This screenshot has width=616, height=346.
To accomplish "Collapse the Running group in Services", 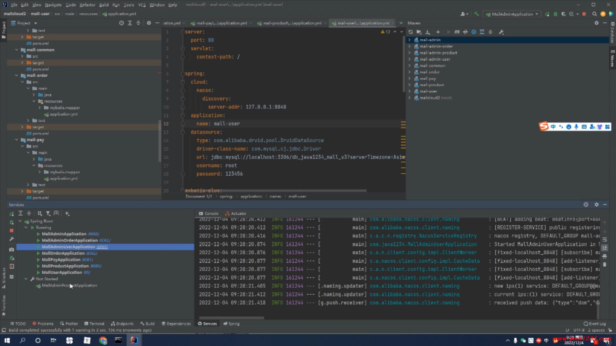I will tap(26, 228).
